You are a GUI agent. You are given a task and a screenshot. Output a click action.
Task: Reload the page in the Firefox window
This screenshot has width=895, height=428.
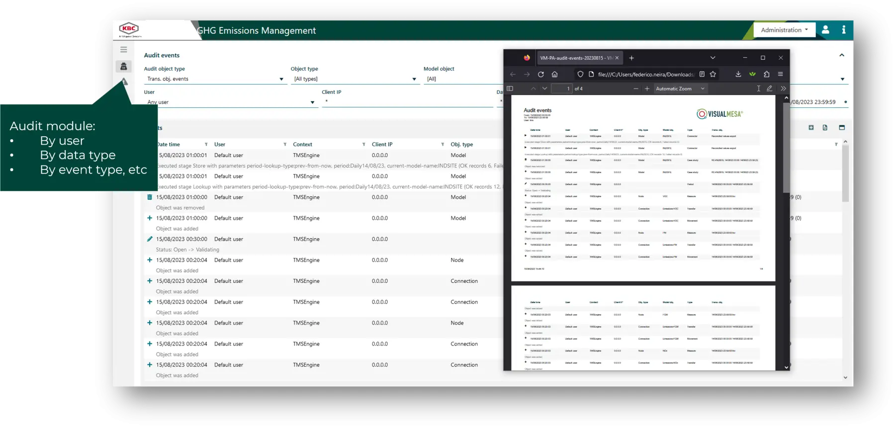pyautogui.click(x=540, y=74)
